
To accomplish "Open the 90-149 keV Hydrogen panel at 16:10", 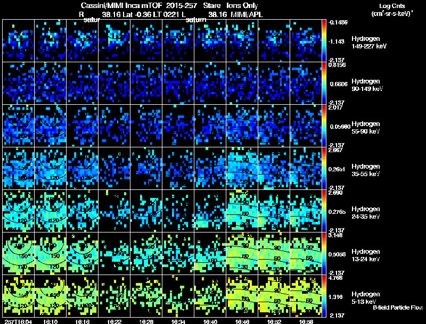I will [x=51, y=84].
